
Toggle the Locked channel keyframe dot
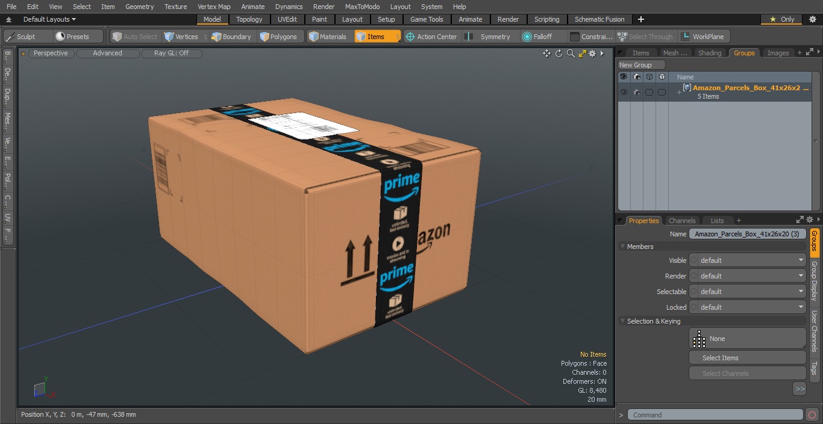click(x=693, y=307)
